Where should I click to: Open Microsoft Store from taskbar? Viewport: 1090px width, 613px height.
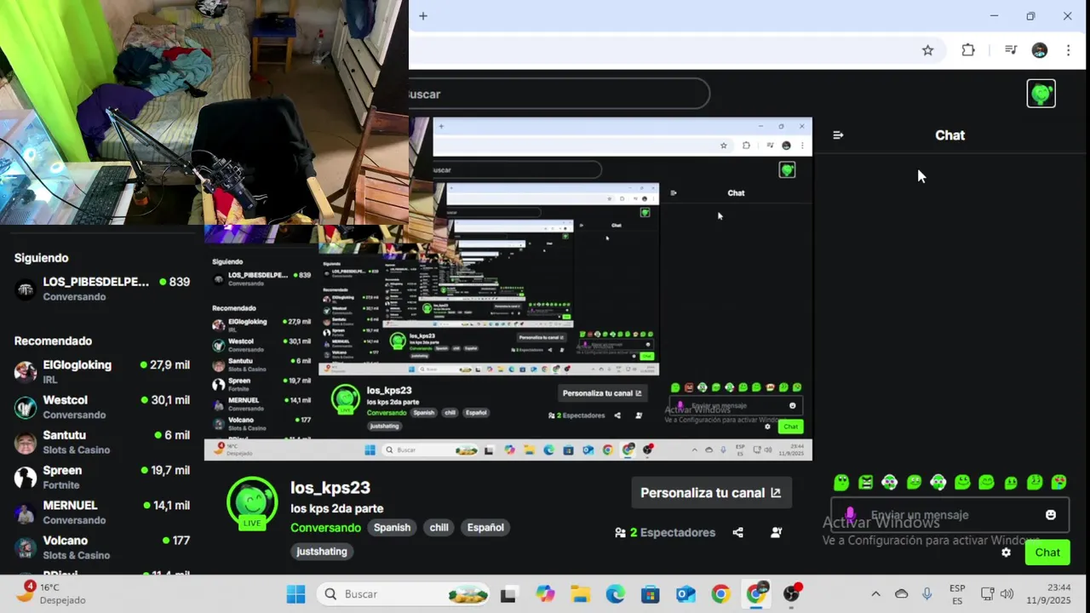[x=650, y=594]
